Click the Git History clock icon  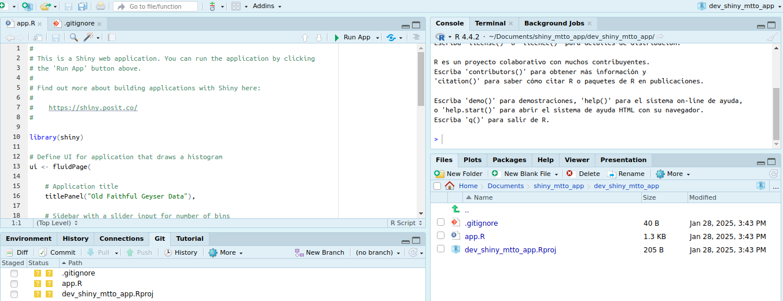point(168,252)
